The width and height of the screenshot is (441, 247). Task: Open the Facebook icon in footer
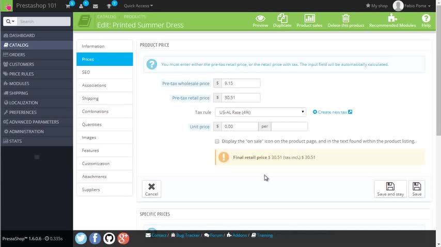95,238
